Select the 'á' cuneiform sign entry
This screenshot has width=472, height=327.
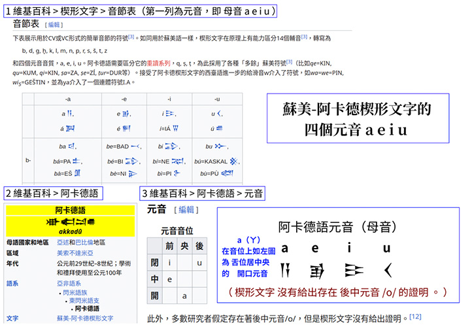pyautogui.click(x=67, y=129)
